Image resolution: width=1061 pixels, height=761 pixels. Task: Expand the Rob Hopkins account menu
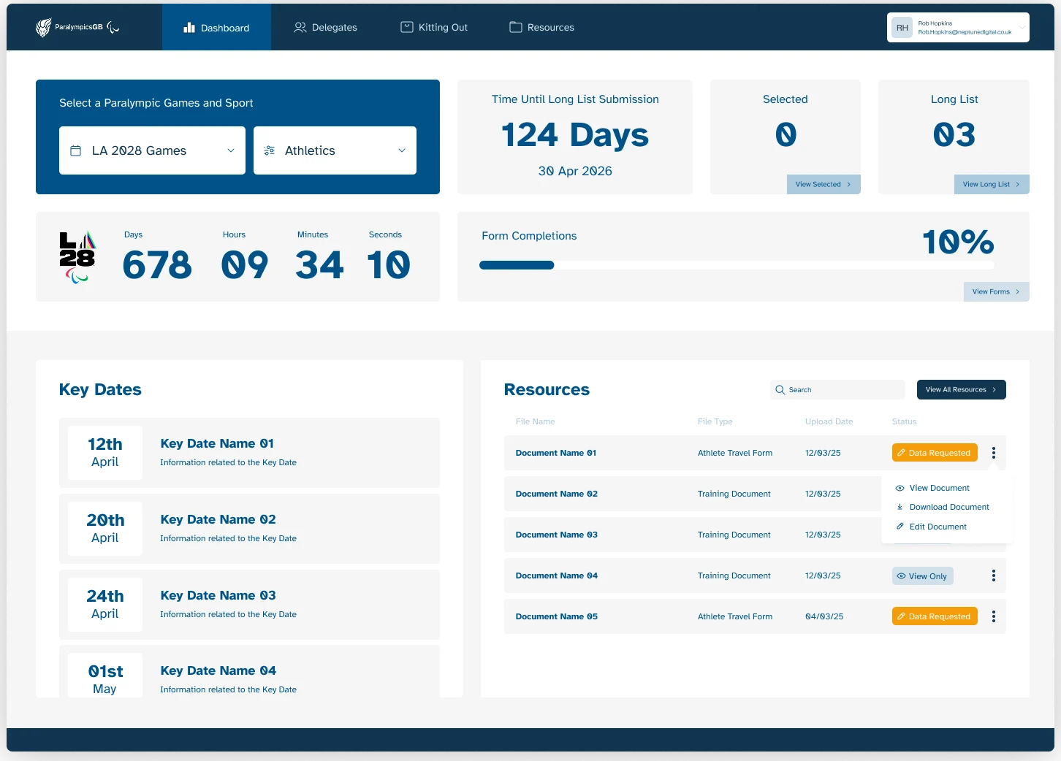tap(958, 28)
